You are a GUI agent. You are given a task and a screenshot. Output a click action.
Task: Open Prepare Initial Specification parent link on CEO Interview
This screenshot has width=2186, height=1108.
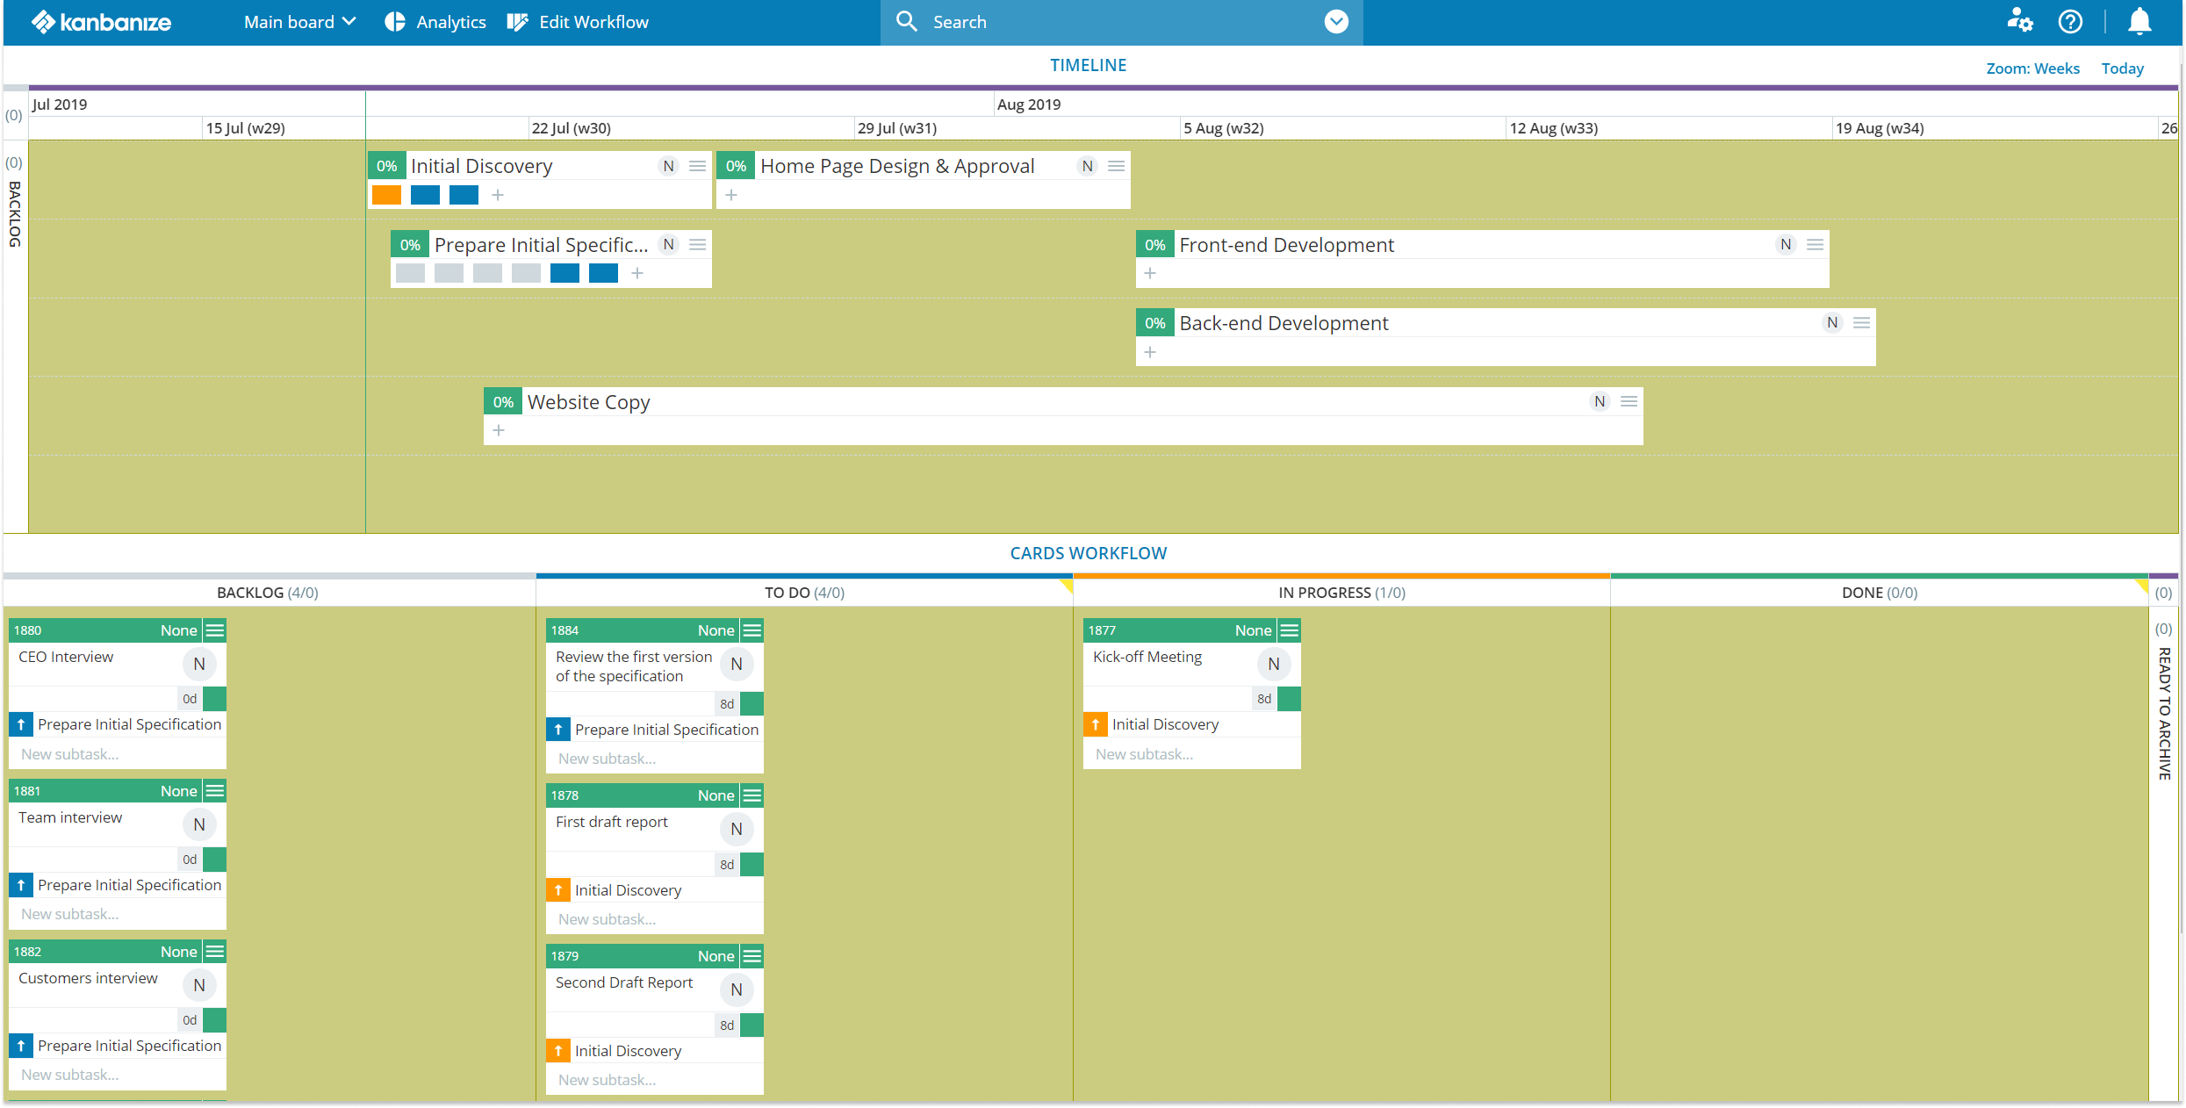(x=128, y=724)
